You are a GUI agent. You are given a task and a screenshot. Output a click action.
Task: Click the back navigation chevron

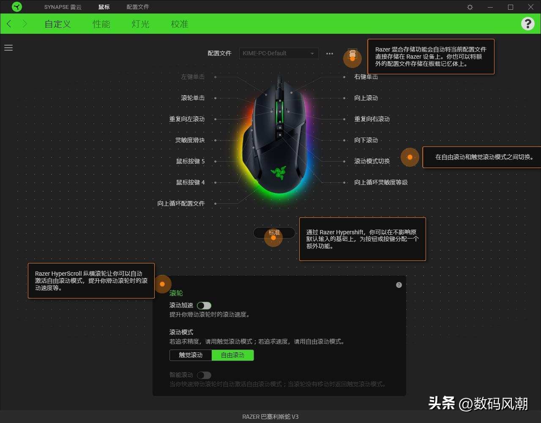point(8,24)
